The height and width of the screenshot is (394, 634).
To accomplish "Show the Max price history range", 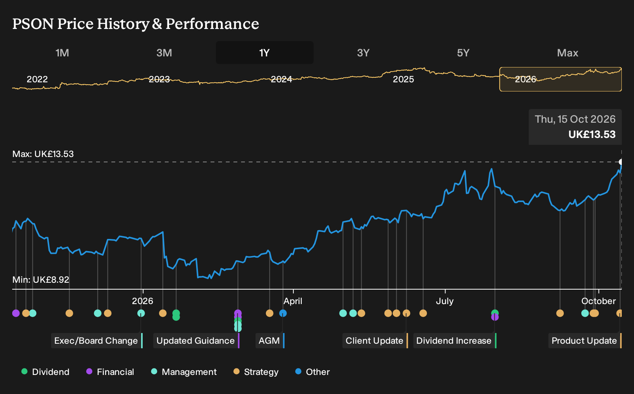I will (x=568, y=53).
